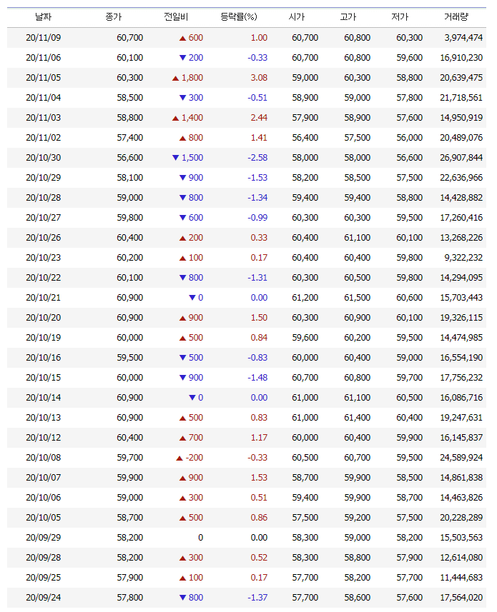
Task: Select the date cell 20/10/27
Action: coord(44,218)
